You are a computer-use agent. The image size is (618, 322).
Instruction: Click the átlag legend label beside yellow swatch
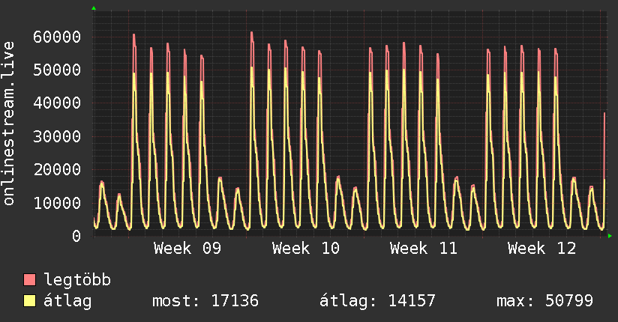(67, 301)
